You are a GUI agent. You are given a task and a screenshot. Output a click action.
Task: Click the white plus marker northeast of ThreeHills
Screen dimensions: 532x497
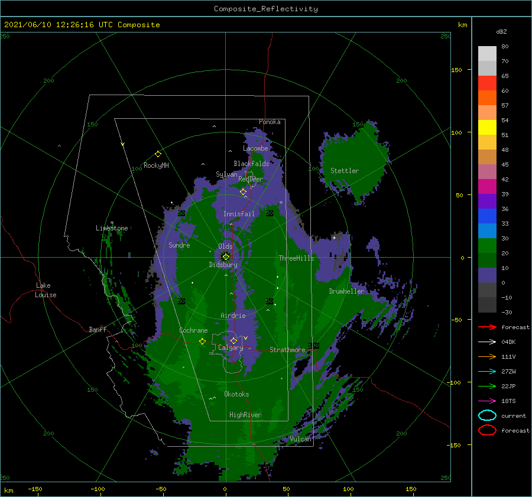click(x=334, y=238)
